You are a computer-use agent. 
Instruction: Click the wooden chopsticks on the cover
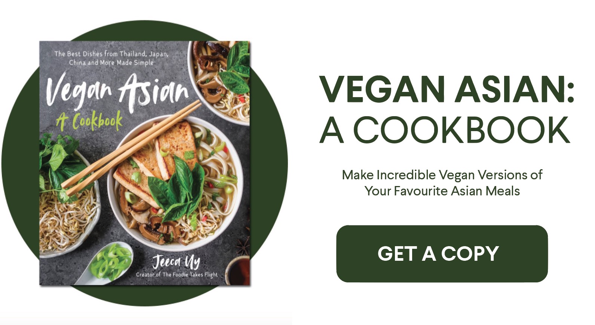pyautogui.click(x=131, y=148)
